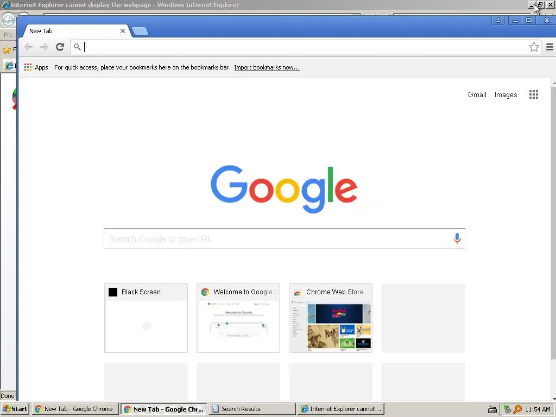This screenshot has height=417, width=556.
Task: Click the Google logo
Action: 284,189
